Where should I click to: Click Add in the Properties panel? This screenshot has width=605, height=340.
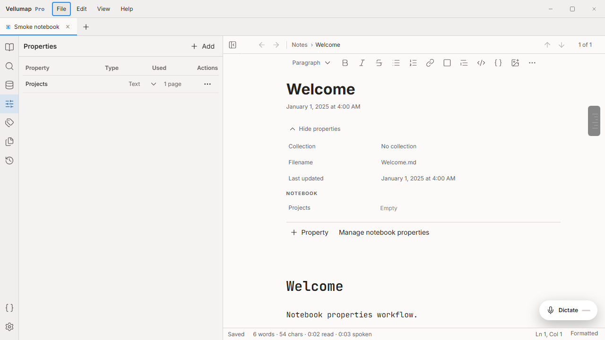(x=203, y=46)
